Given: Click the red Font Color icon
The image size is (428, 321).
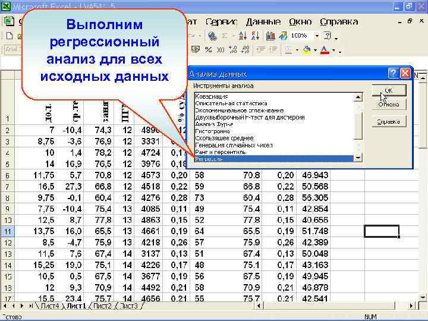Looking at the screenshot, I should (x=325, y=50).
